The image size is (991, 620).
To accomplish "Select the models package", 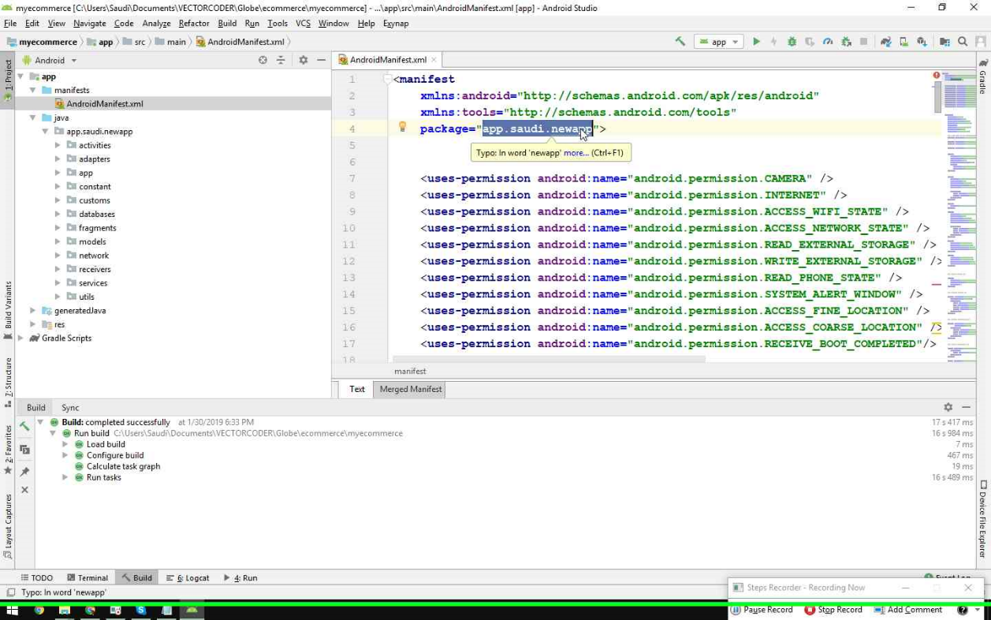I will pos(92,242).
